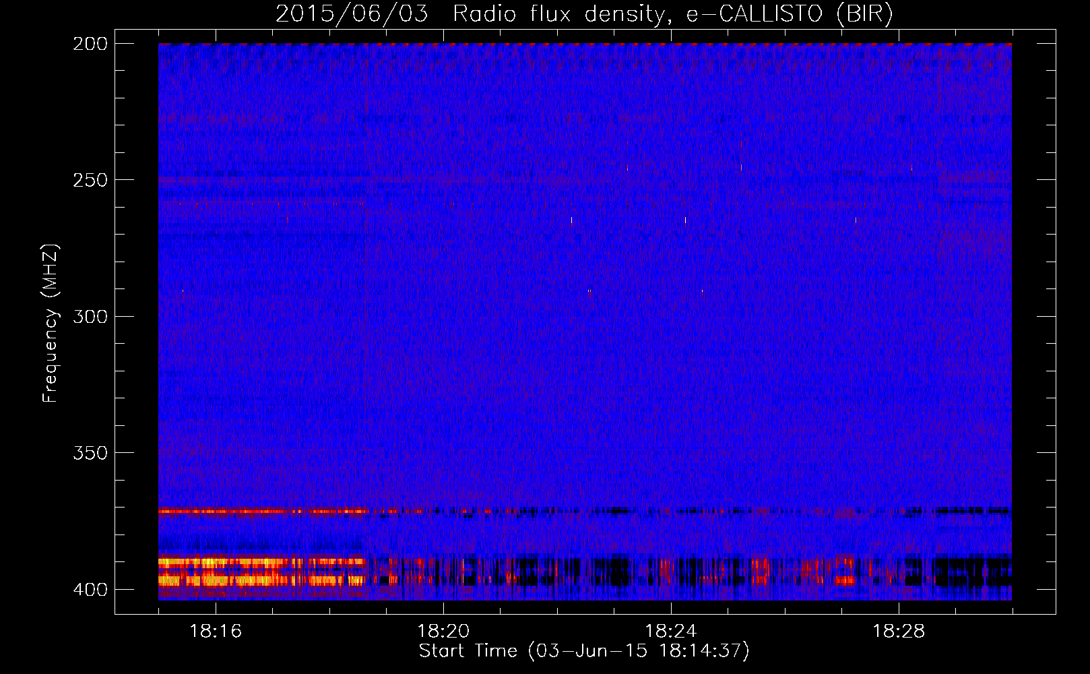Click the 18:16 time tick label
This screenshot has height=674, width=1090.
(216, 632)
